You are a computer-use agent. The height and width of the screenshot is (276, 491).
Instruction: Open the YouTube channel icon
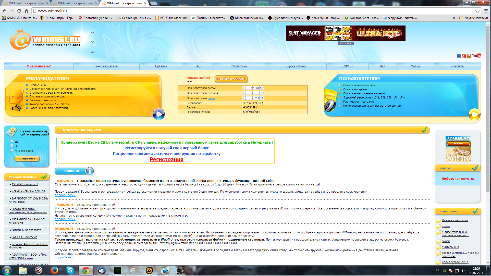coord(476,56)
